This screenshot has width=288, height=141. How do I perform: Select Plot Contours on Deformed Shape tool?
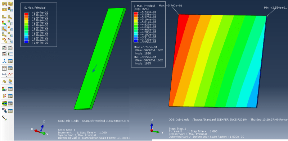pos(4,23)
